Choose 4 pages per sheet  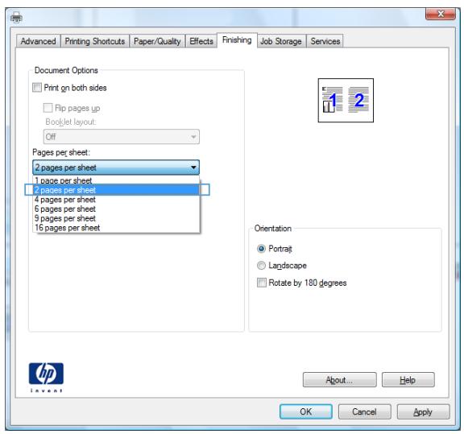pyautogui.click(x=116, y=200)
